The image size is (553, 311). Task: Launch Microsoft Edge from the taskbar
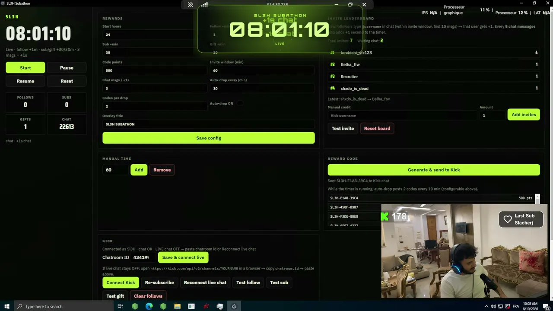click(x=149, y=306)
